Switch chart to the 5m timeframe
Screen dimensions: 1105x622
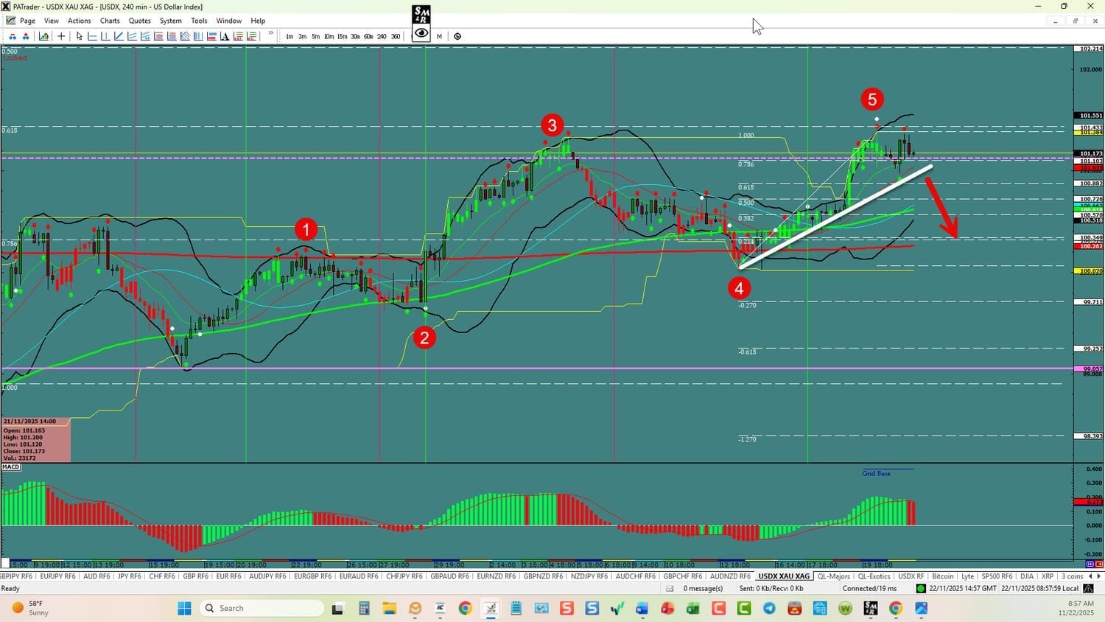pos(315,36)
